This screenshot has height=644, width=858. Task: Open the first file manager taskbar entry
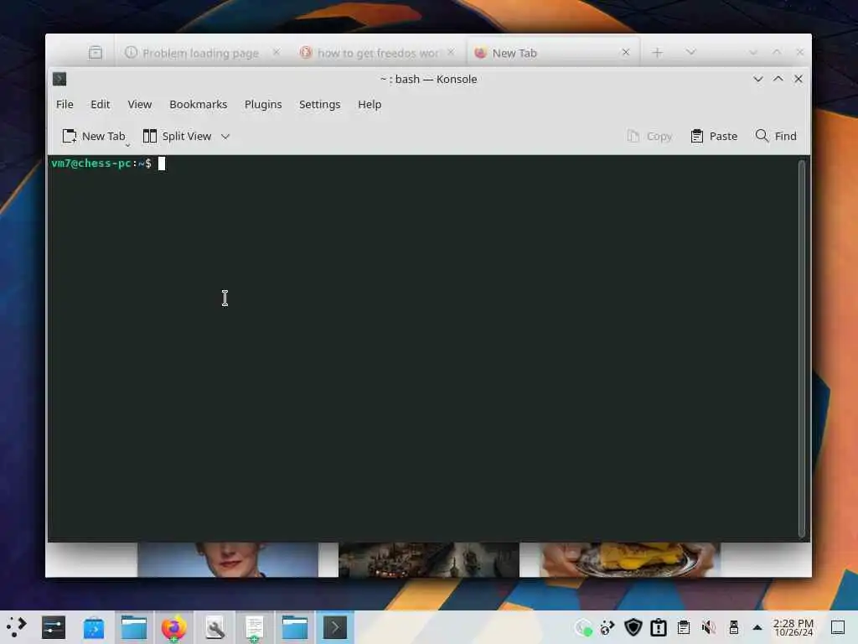(134, 627)
